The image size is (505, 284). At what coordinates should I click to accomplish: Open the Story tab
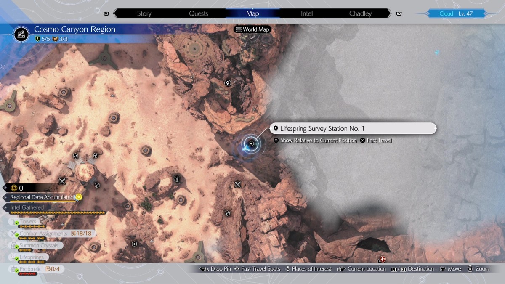pyautogui.click(x=144, y=13)
